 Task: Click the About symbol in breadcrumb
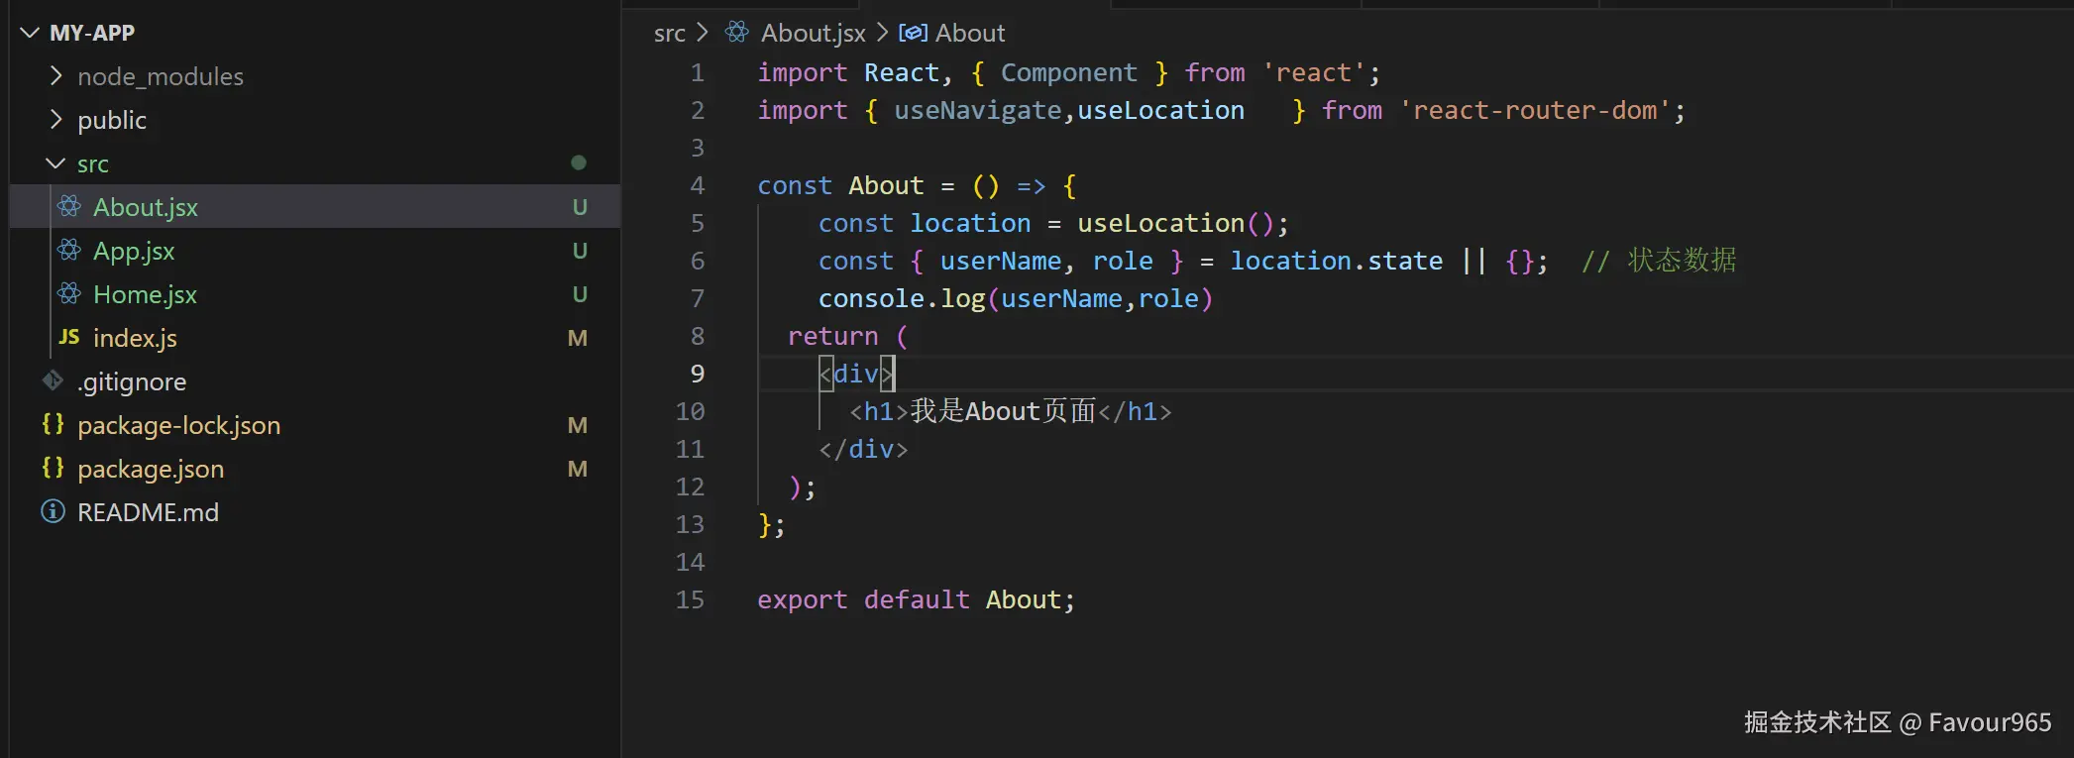click(970, 33)
